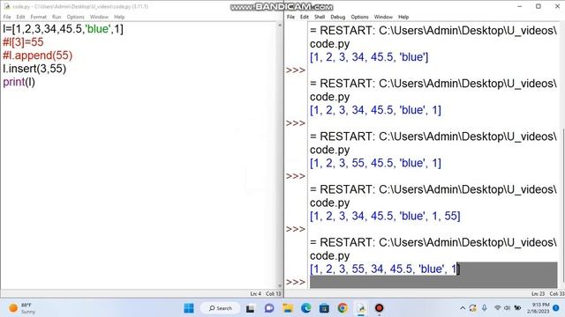565x317 pixels.
Task: Click the list assignment line with 'blue'
Action: [63, 29]
